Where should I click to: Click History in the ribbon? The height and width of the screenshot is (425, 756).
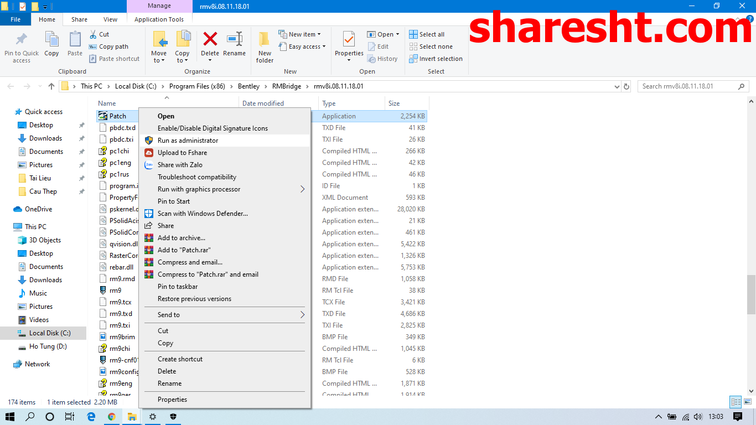click(x=382, y=59)
